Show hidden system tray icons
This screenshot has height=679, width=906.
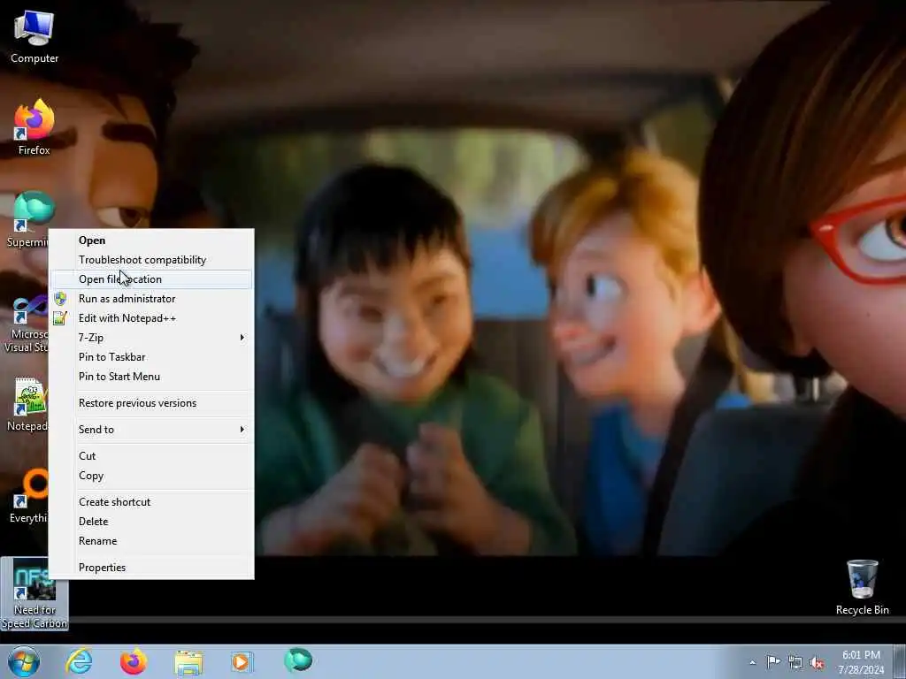(x=752, y=662)
